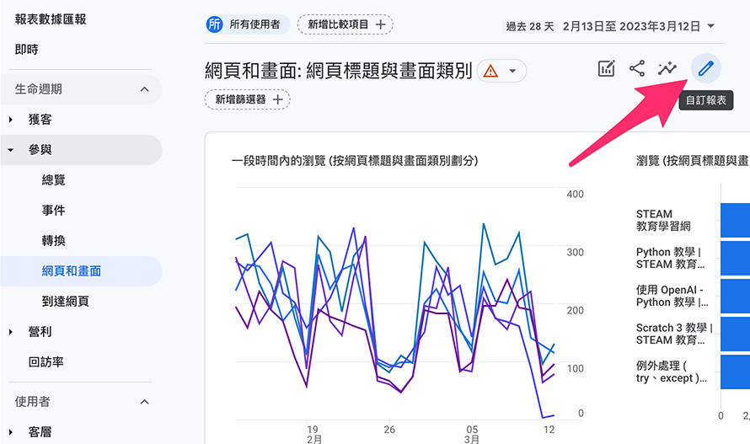Expand the 獲客 tree arrow
This screenshot has height=444, width=750.
[x=10, y=120]
